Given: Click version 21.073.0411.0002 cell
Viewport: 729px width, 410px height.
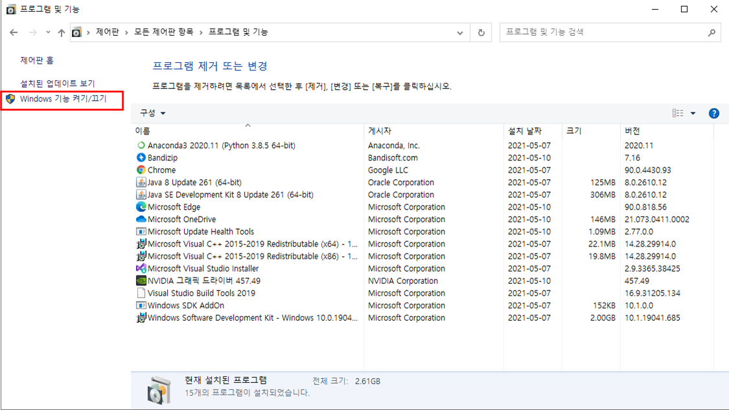Looking at the screenshot, I should (x=657, y=219).
